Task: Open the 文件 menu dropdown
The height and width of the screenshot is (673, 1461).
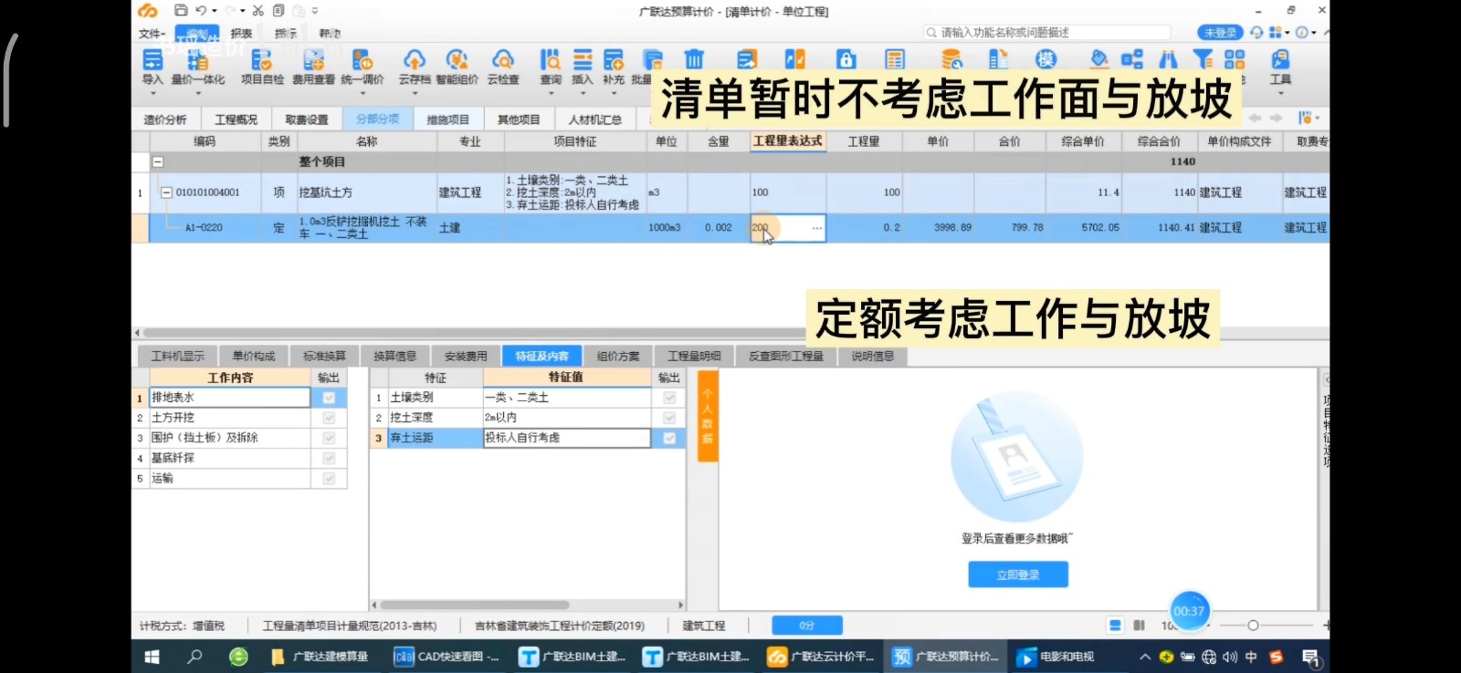Action: coord(152,33)
